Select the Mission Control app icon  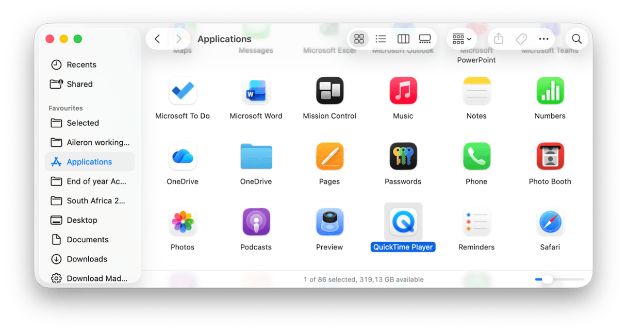[329, 91]
